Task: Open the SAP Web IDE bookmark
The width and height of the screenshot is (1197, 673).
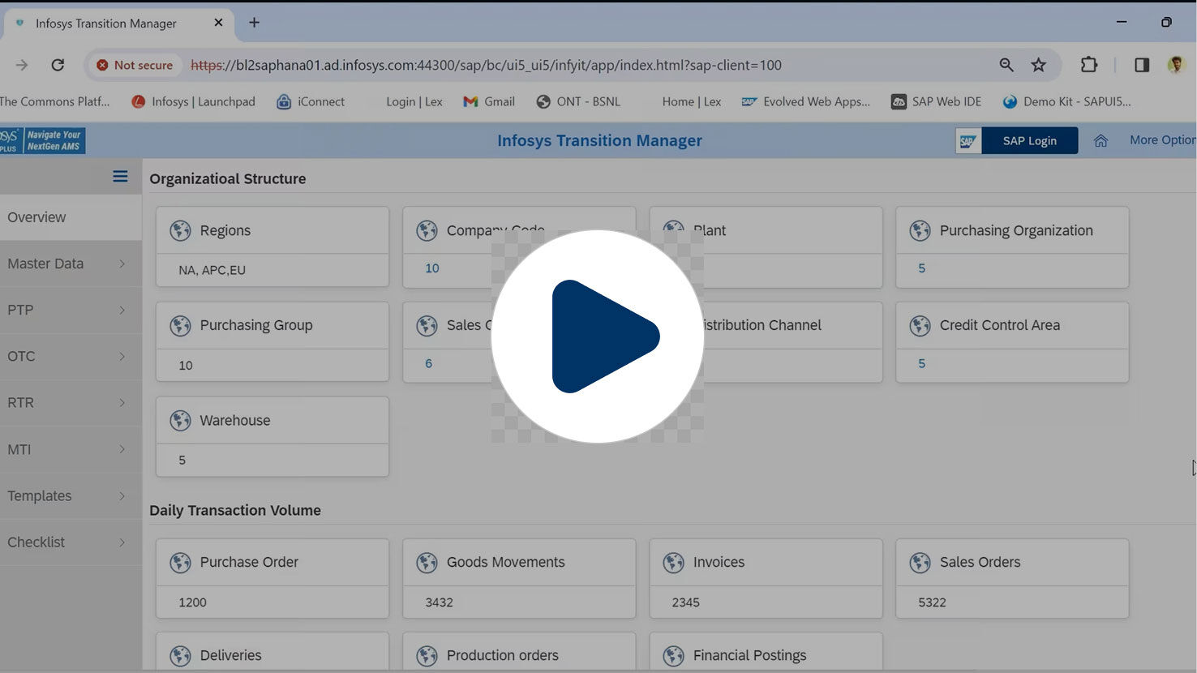Action: pos(936,101)
